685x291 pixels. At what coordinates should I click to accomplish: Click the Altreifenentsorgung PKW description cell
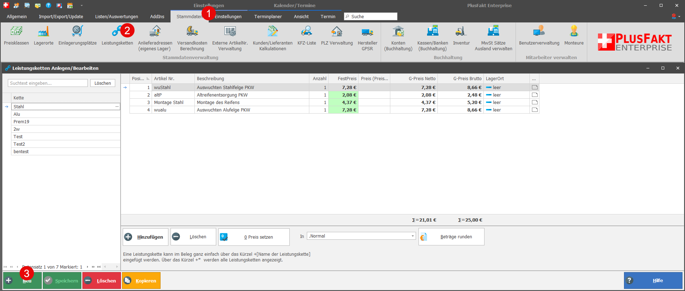pyautogui.click(x=252, y=95)
